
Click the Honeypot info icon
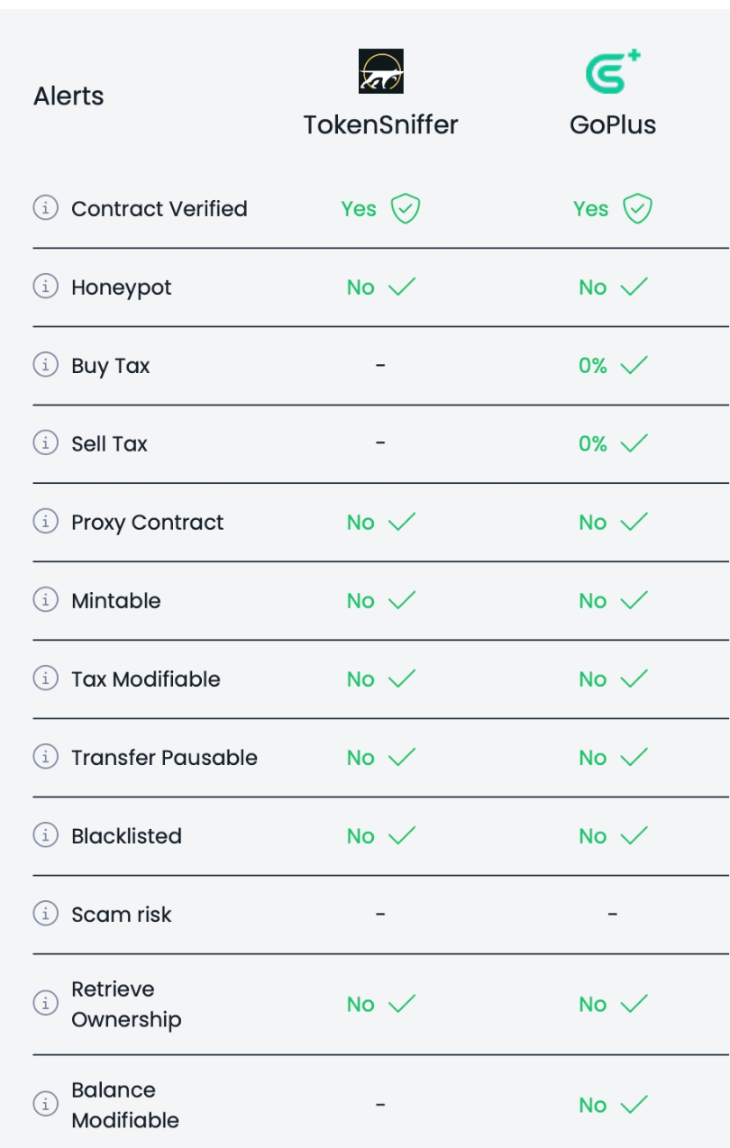[45, 287]
